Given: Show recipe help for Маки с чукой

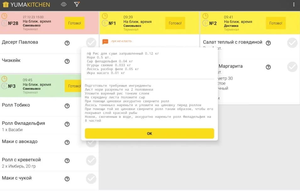Looking at the screenshot, I should pos(67,179).
